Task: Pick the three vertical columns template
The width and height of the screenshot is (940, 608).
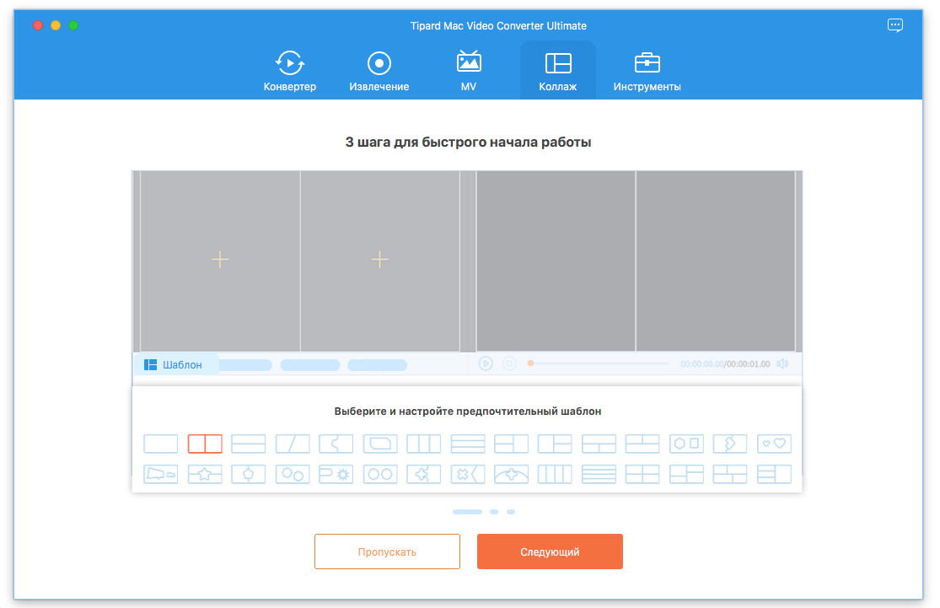Action: [x=424, y=444]
